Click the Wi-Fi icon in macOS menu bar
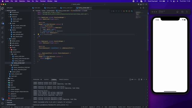The width and height of the screenshot is (192, 108). tap(168, 1)
